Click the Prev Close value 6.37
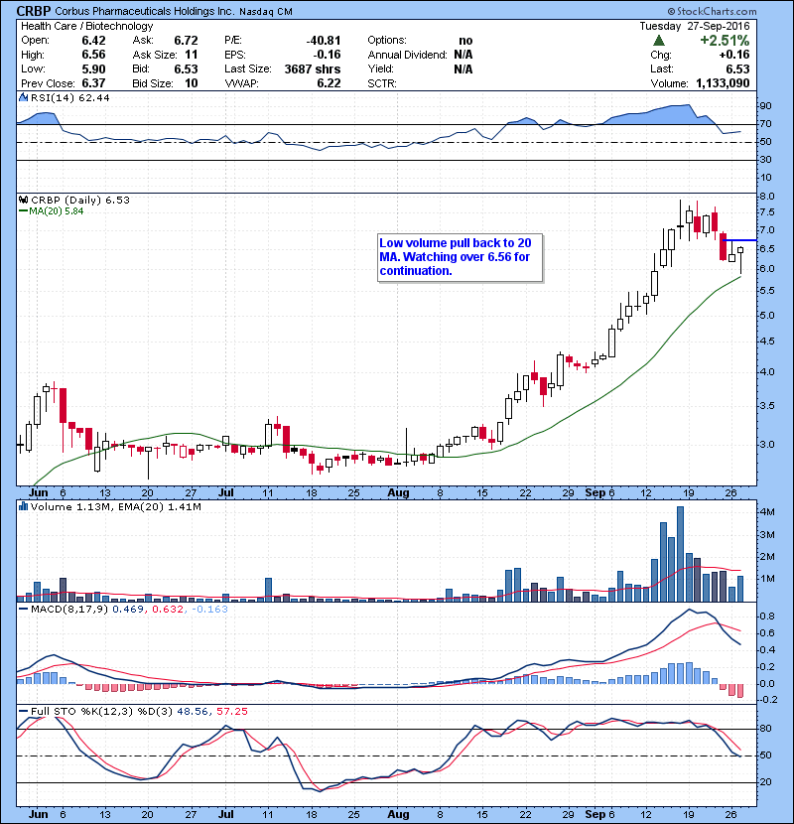 pos(93,83)
